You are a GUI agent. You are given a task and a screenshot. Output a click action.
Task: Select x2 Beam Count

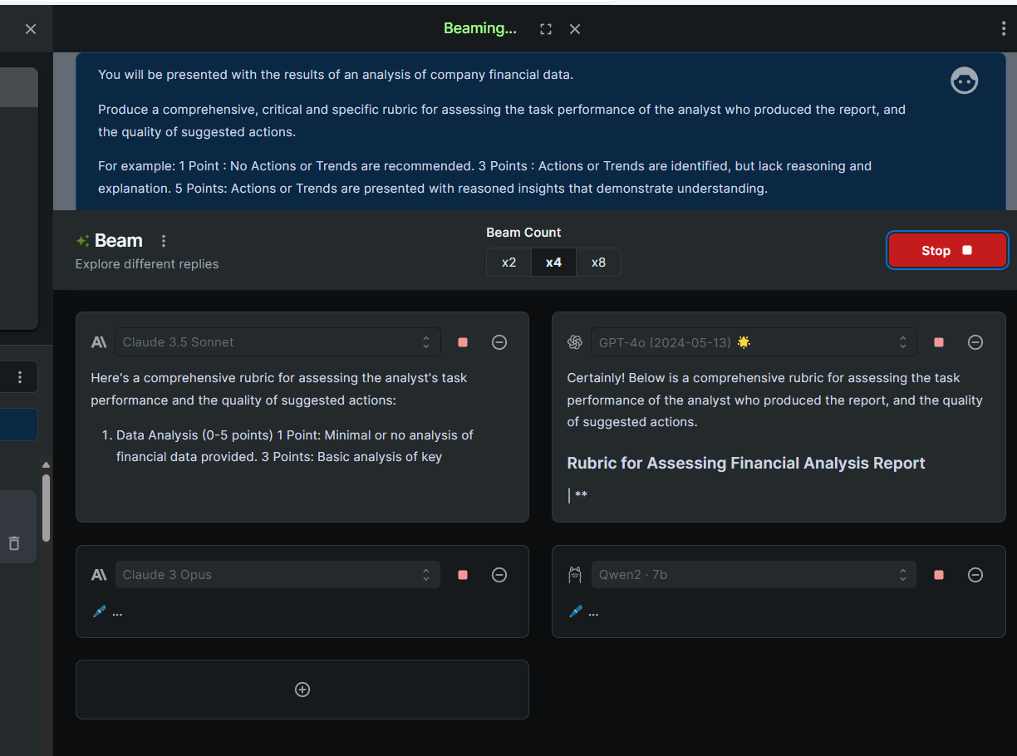tap(508, 262)
